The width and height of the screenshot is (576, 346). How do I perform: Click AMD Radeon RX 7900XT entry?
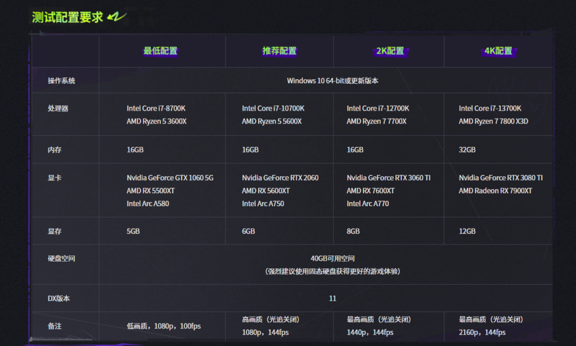[495, 191]
